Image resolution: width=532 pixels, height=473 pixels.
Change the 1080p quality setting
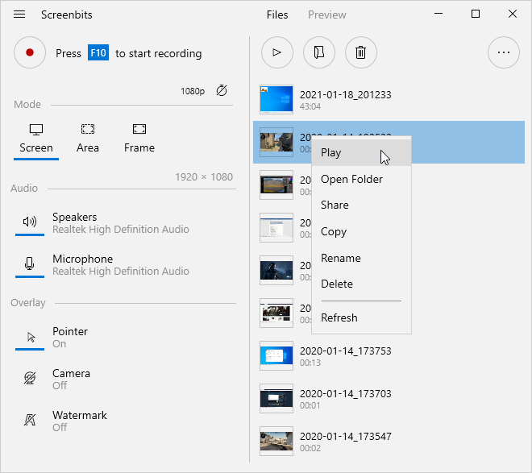click(x=193, y=91)
